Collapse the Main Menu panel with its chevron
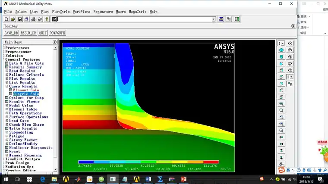The height and width of the screenshot is (184, 328). tap(55, 42)
